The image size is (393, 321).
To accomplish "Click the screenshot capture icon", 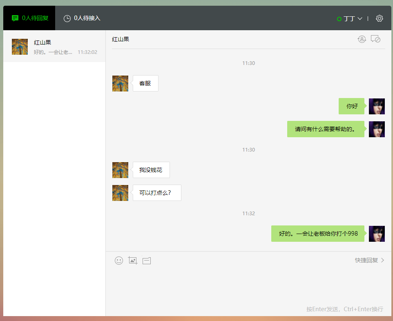I will [x=133, y=261].
